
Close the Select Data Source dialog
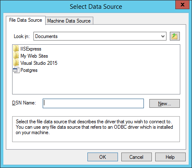click(182, 5)
